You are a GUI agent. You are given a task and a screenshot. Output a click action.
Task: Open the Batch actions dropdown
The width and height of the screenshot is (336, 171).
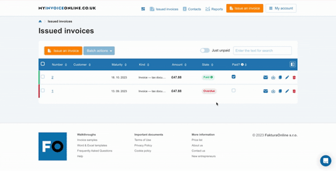click(99, 51)
